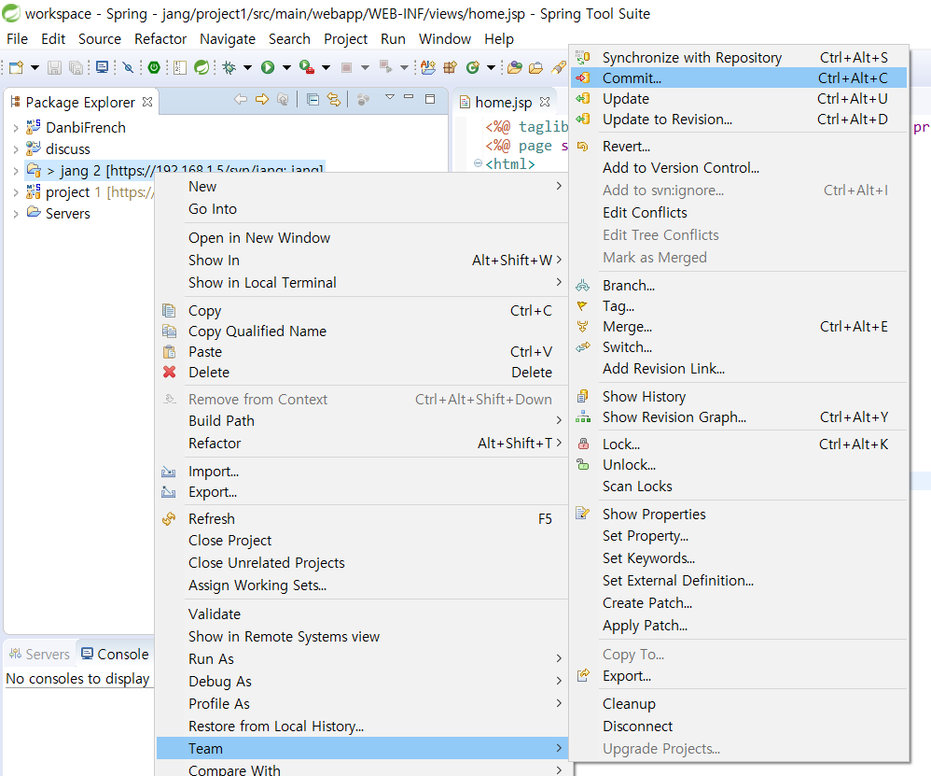Open the Debug configurations dropdown arrow
Screen dimensions: 931x776
point(247,68)
